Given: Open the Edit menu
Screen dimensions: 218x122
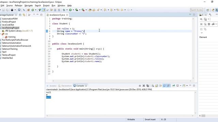Looking at the screenshot, I should point(2,5).
